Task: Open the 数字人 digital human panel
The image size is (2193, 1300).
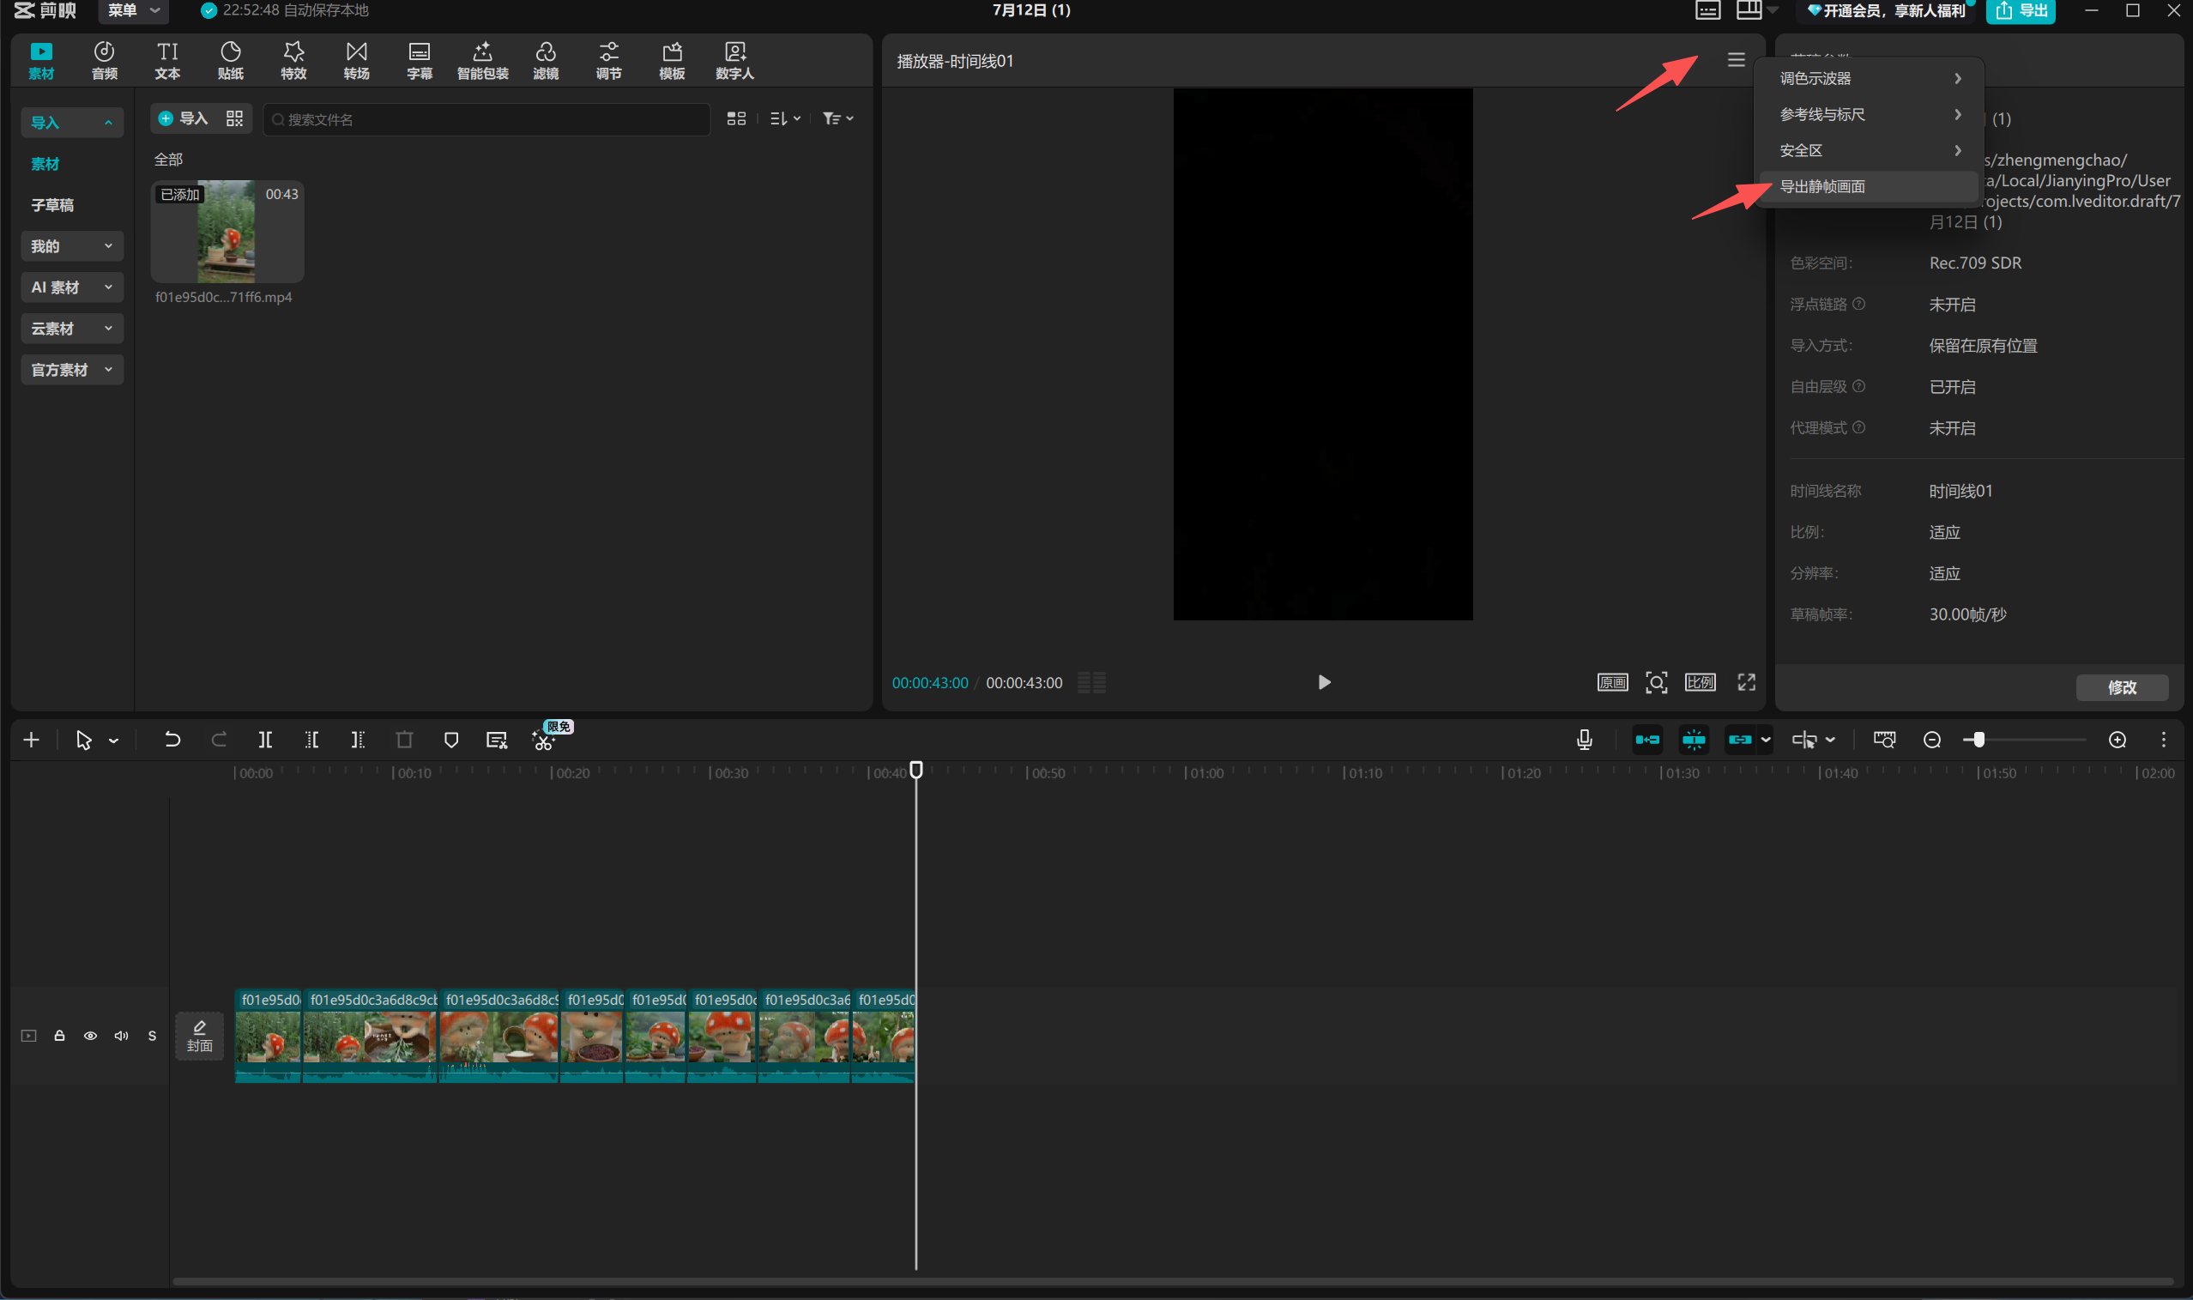Action: point(734,60)
